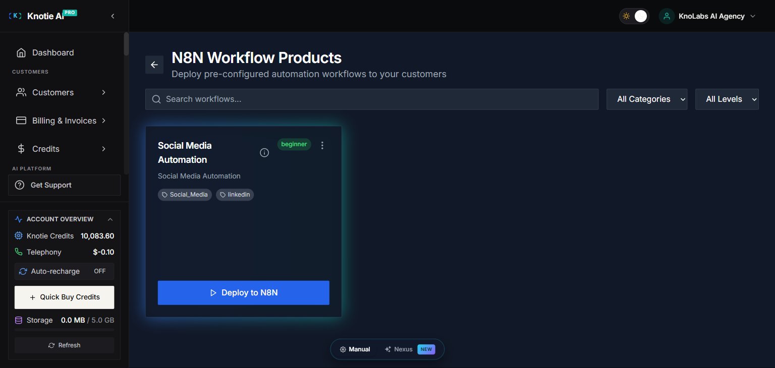
Task: Click Quick Buy Credits button
Action: 64,297
